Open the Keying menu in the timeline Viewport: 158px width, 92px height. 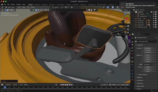(16, 85)
